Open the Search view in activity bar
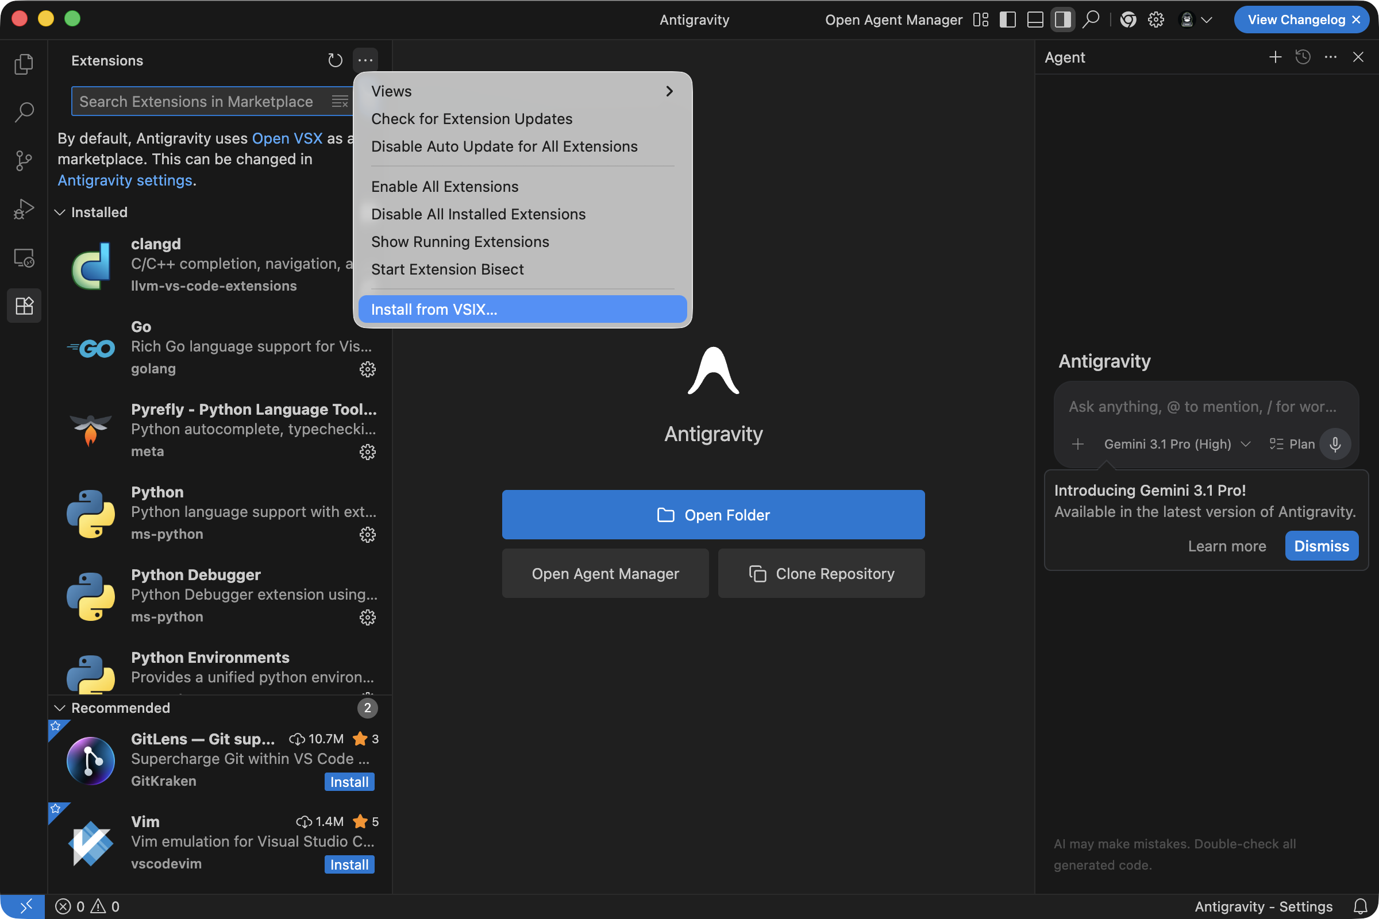The height and width of the screenshot is (919, 1379). [24, 112]
